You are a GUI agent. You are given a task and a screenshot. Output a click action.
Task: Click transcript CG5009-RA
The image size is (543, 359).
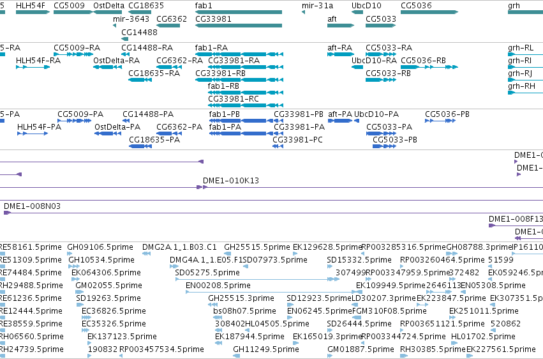click(x=77, y=47)
